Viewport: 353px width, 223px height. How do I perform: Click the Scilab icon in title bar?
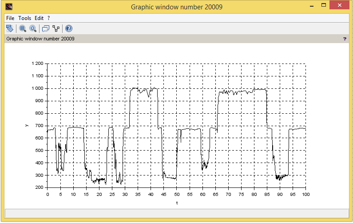pyautogui.click(x=8, y=7)
